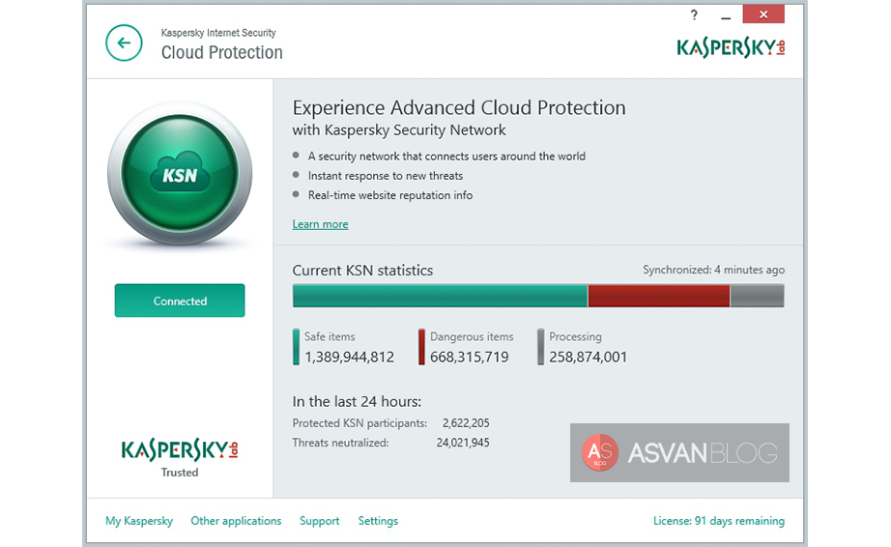Click 'A security network that connects users' bullet

(446, 157)
